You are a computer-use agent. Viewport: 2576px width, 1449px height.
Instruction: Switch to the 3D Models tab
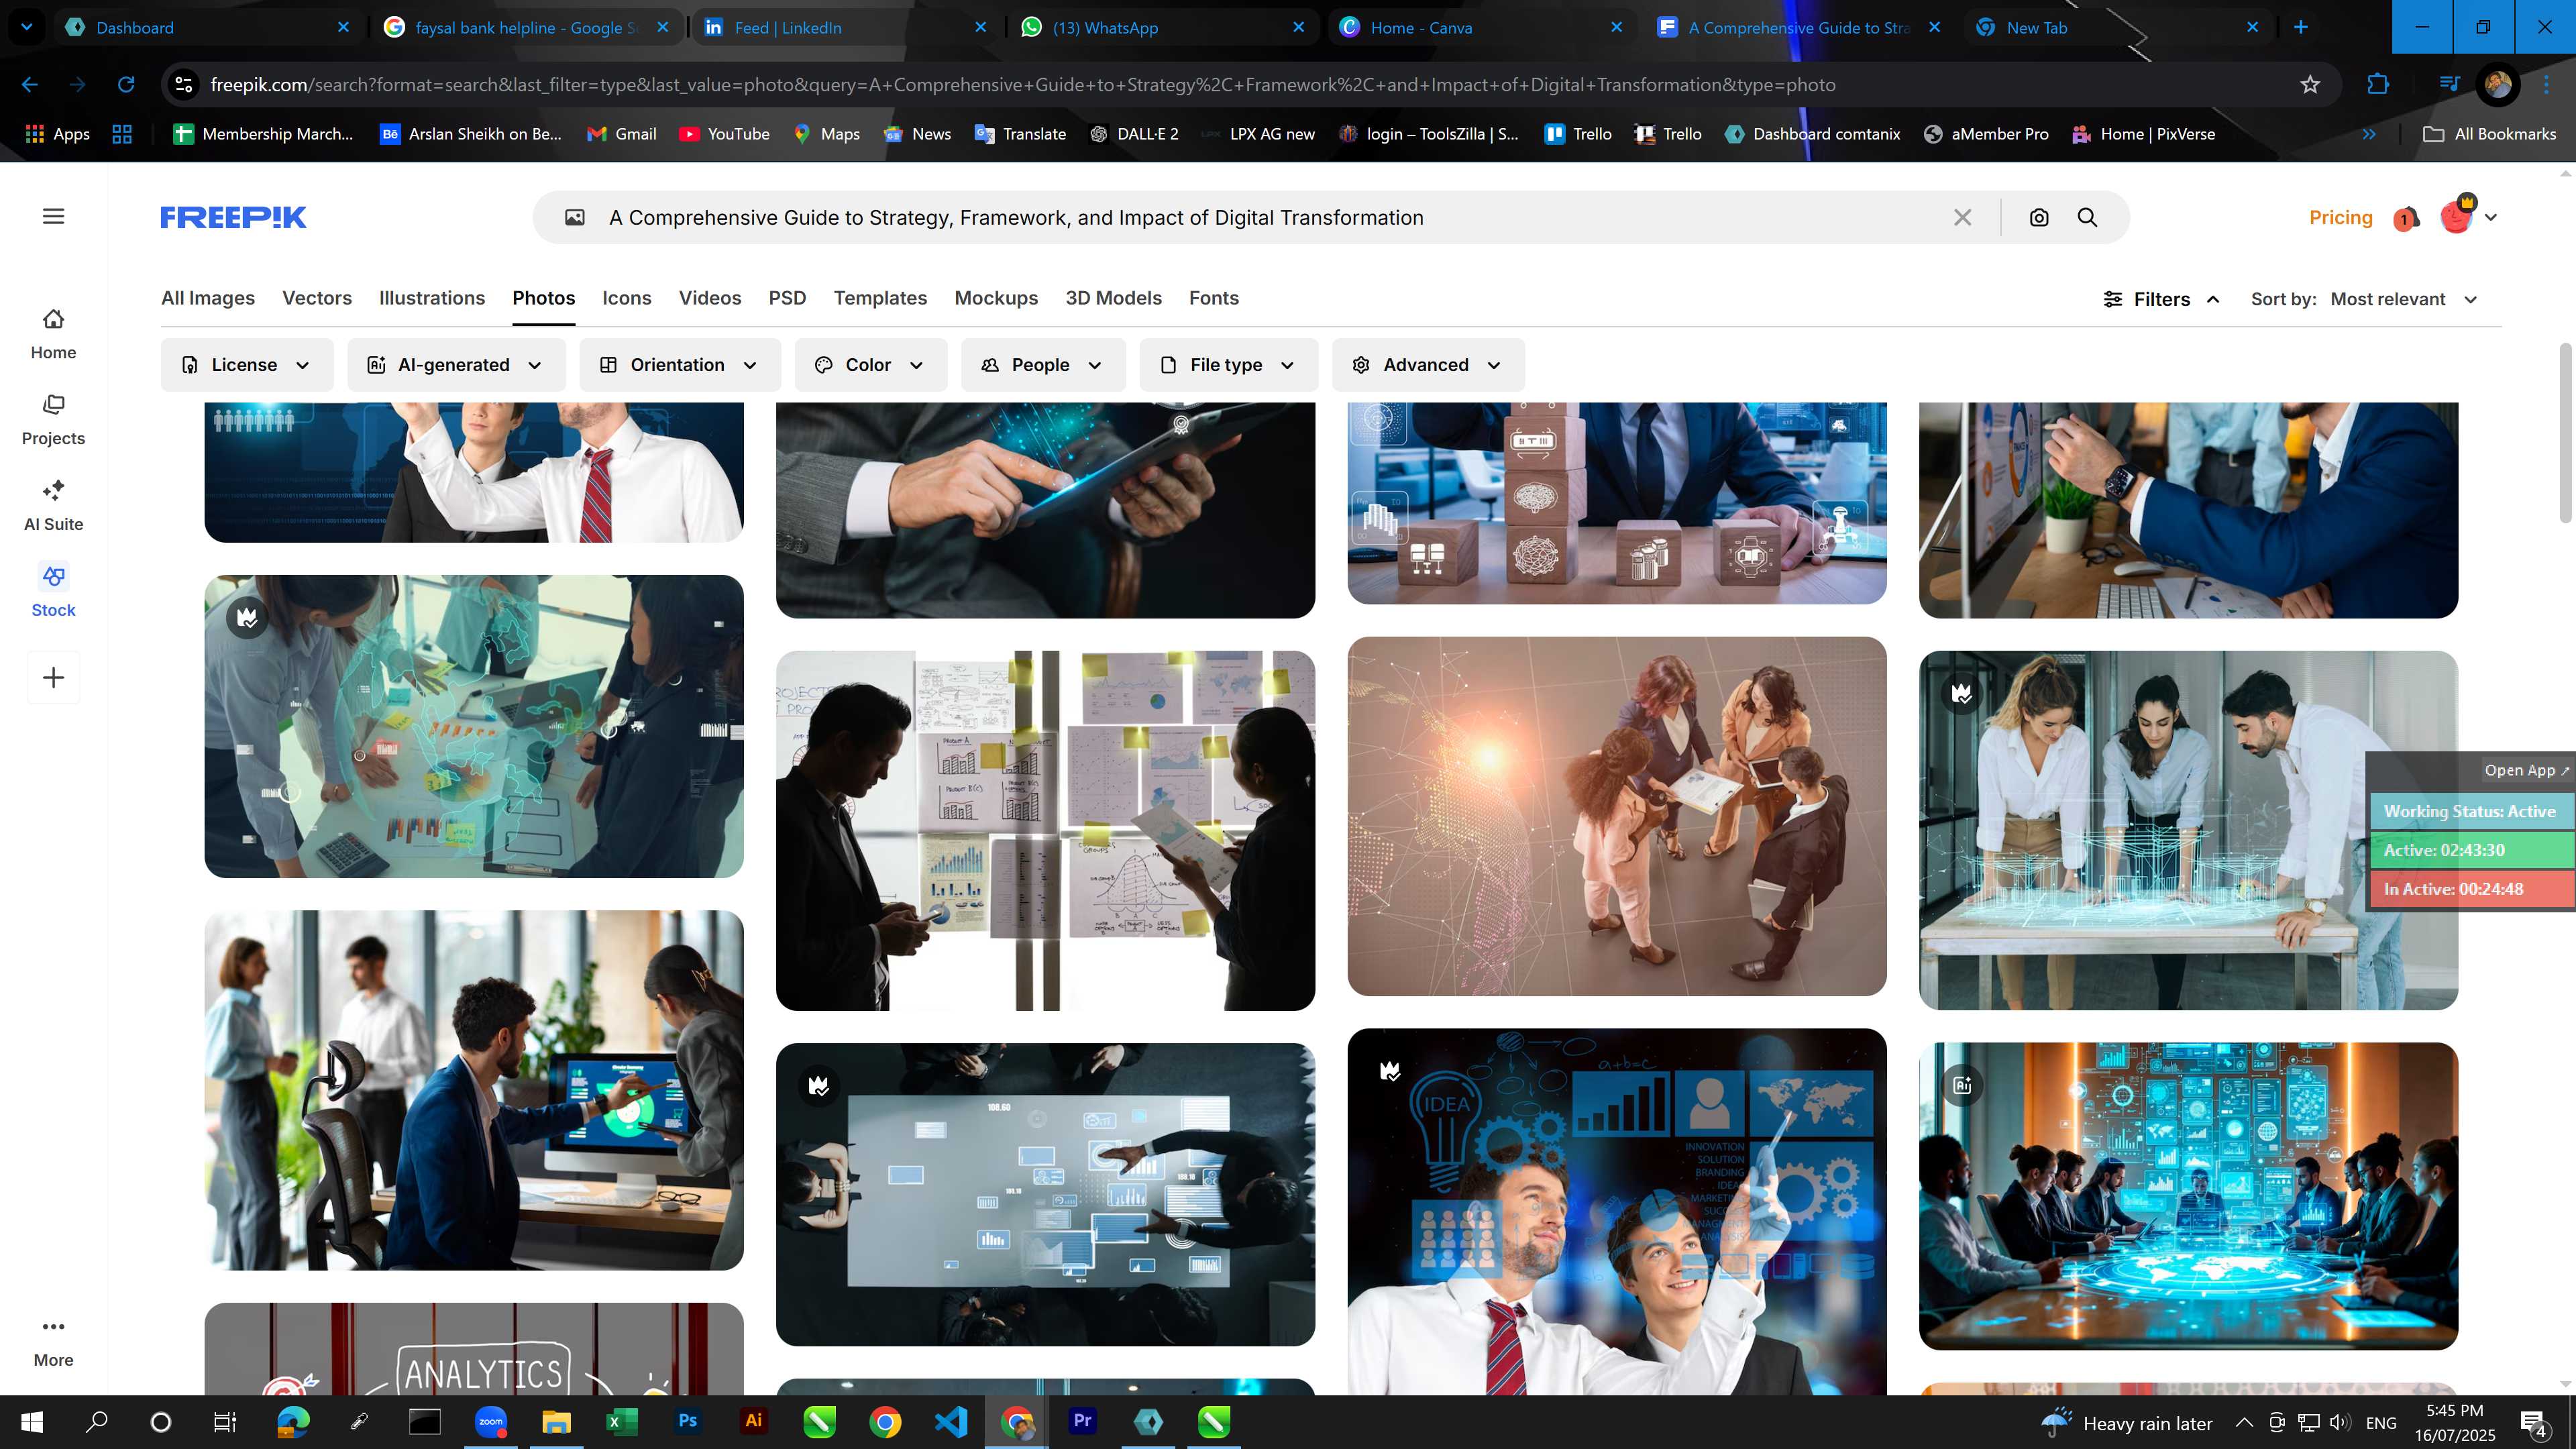point(1113,298)
